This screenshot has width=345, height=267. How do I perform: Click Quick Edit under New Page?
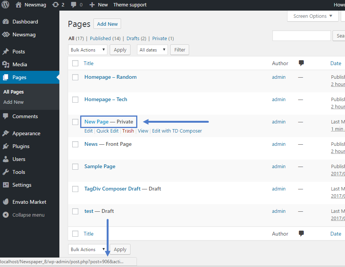click(107, 131)
